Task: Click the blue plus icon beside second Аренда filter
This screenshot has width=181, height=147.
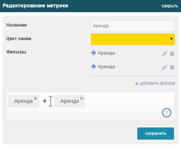Action: [94, 66]
